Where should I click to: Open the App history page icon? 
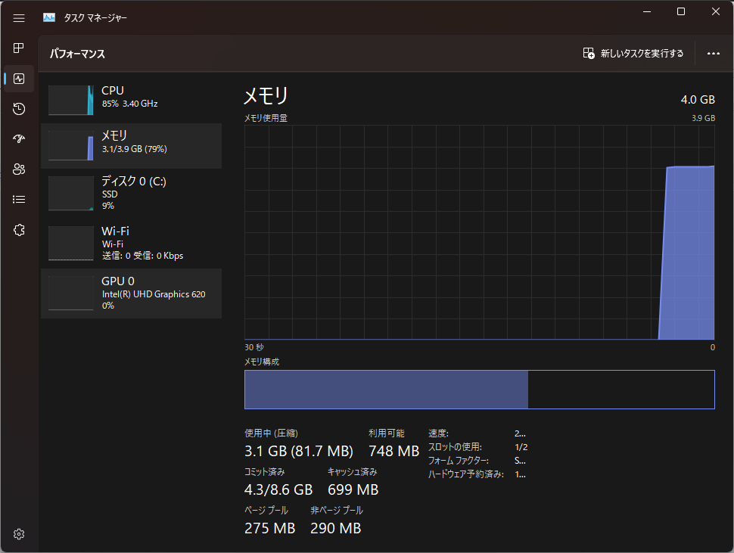point(19,109)
